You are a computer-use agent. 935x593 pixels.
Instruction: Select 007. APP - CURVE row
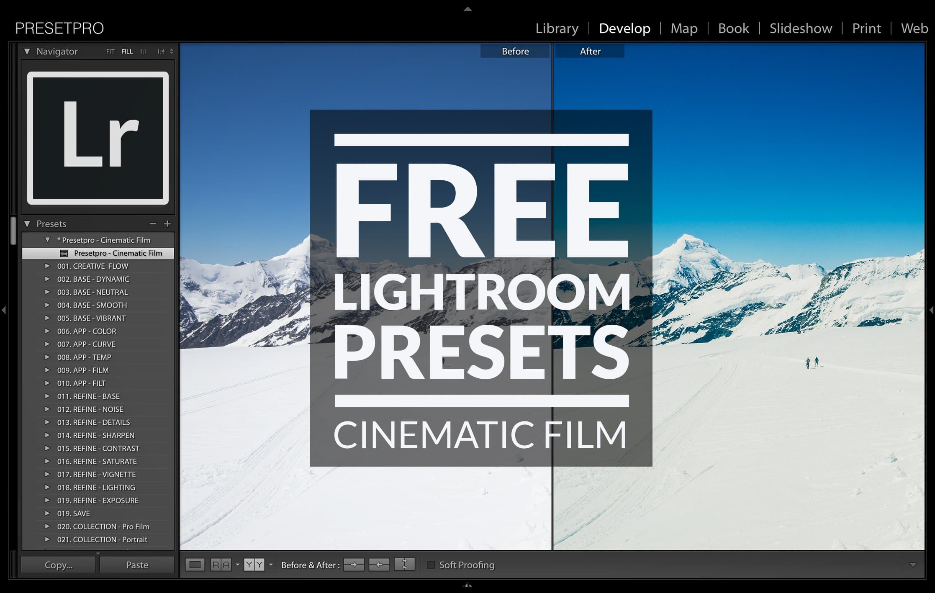98,344
